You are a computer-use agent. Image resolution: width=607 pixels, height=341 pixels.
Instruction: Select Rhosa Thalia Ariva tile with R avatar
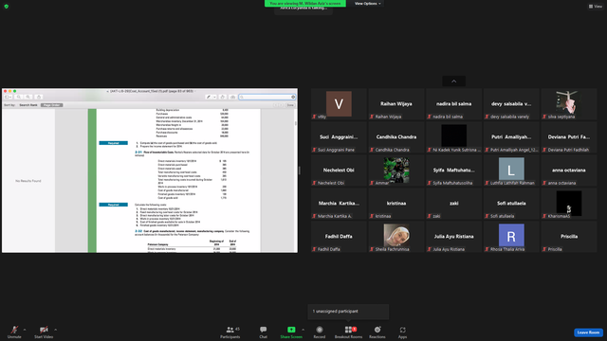(x=511, y=237)
